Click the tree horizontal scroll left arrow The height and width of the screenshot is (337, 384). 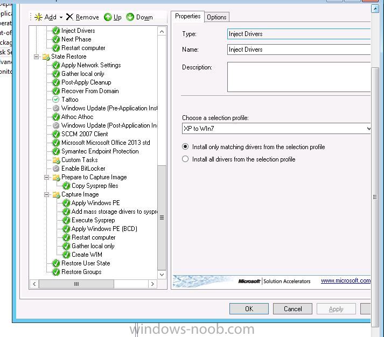[34, 284]
